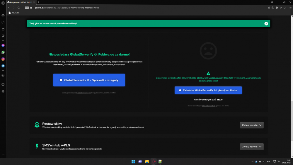Open sidebar setup three-dots menu
This screenshot has width=293, height=165.
coord(3,155)
